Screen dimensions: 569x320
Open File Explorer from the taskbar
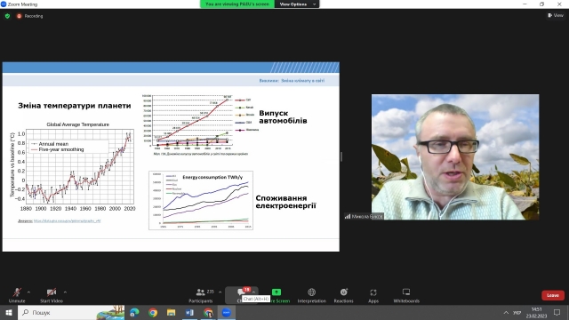pyautogui.click(x=171, y=312)
